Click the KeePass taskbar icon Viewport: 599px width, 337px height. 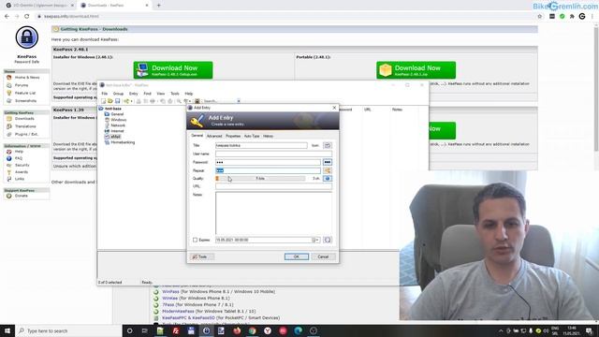[x=206, y=330]
